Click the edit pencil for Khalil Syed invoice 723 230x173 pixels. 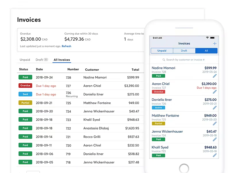[x=214, y=155]
